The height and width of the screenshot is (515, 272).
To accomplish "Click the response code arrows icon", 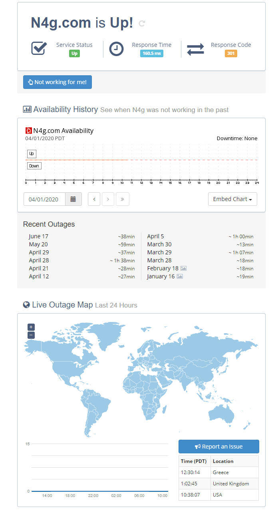I will (195, 49).
